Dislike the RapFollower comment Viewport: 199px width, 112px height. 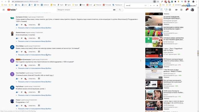21,92
